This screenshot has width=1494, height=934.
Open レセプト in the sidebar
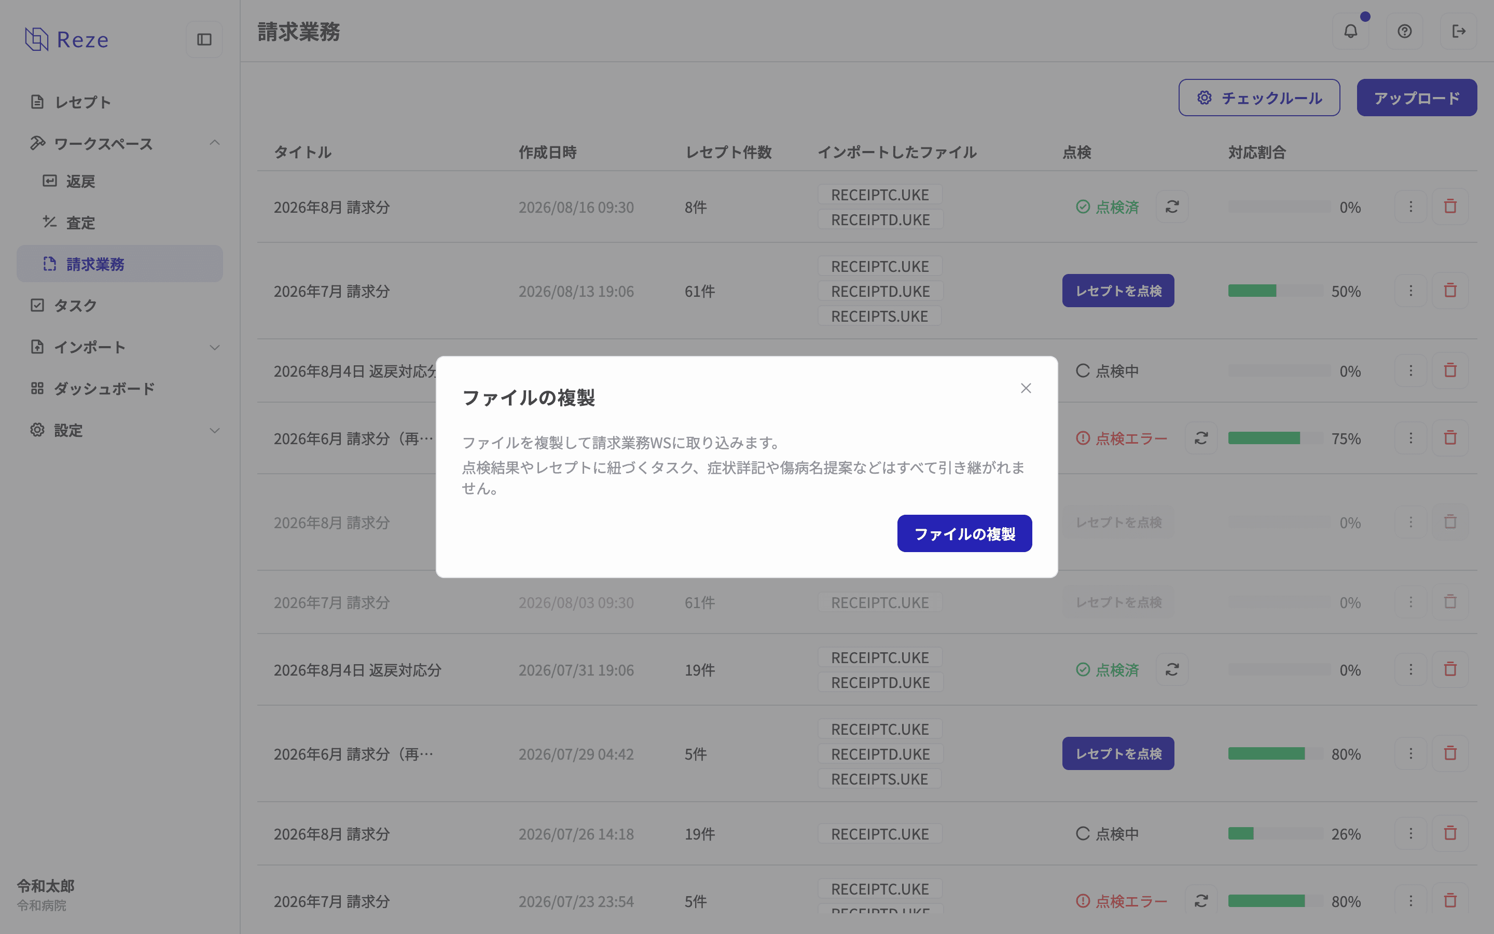pyautogui.click(x=120, y=102)
